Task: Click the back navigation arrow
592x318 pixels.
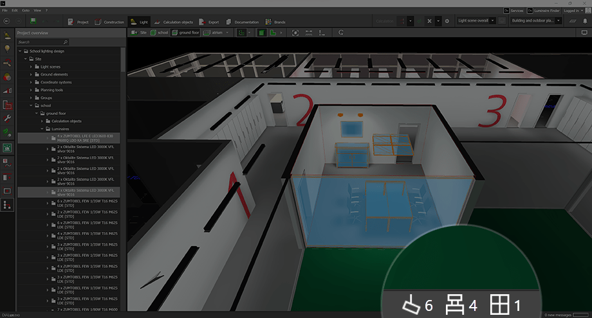Action: [x=6, y=21]
